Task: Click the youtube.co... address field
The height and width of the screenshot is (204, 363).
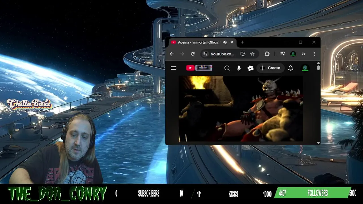Action: click(x=223, y=54)
